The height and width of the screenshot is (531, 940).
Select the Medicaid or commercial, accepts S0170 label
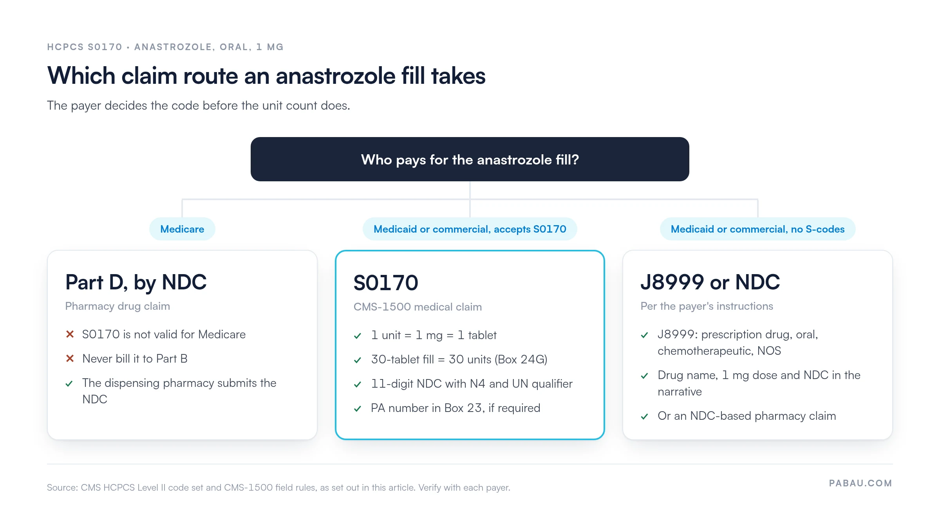click(470, 229)
